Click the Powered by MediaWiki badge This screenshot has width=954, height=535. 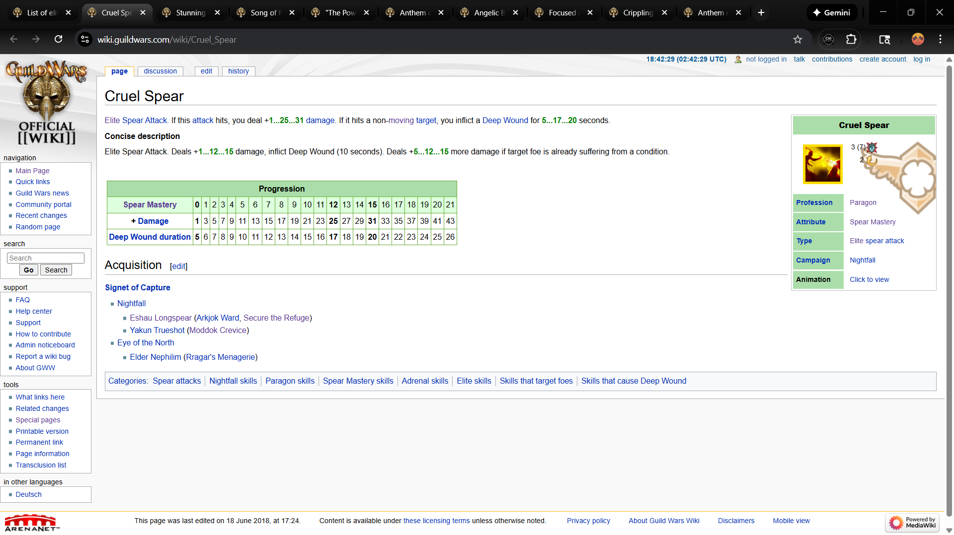pyautogui.click(x=912, y=523)
